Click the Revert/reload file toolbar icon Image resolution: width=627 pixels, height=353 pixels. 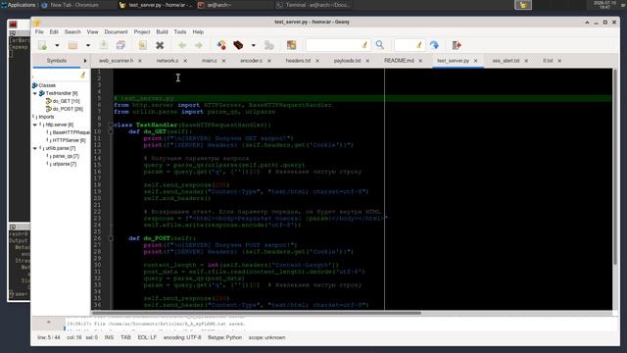(142, 45)
